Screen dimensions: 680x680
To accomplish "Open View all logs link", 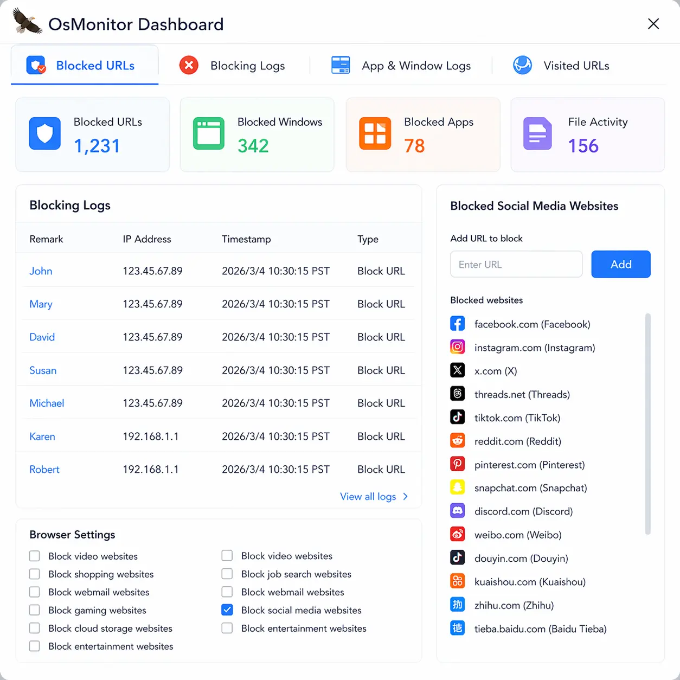I will pyautogui.click(x=374, y=496).
